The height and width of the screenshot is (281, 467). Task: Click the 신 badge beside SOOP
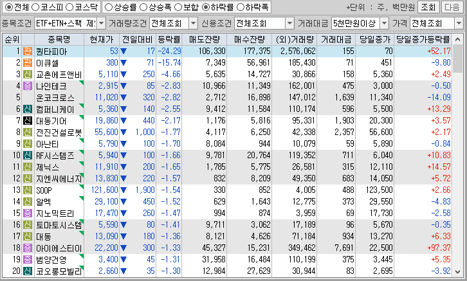(x=28, y=190)
